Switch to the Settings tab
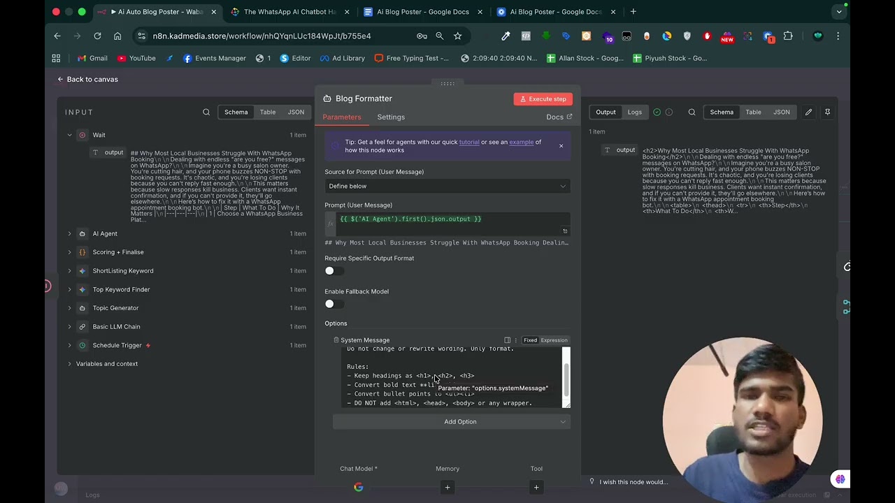The height and width of the screenshot is (503, 895). (391, 117)
